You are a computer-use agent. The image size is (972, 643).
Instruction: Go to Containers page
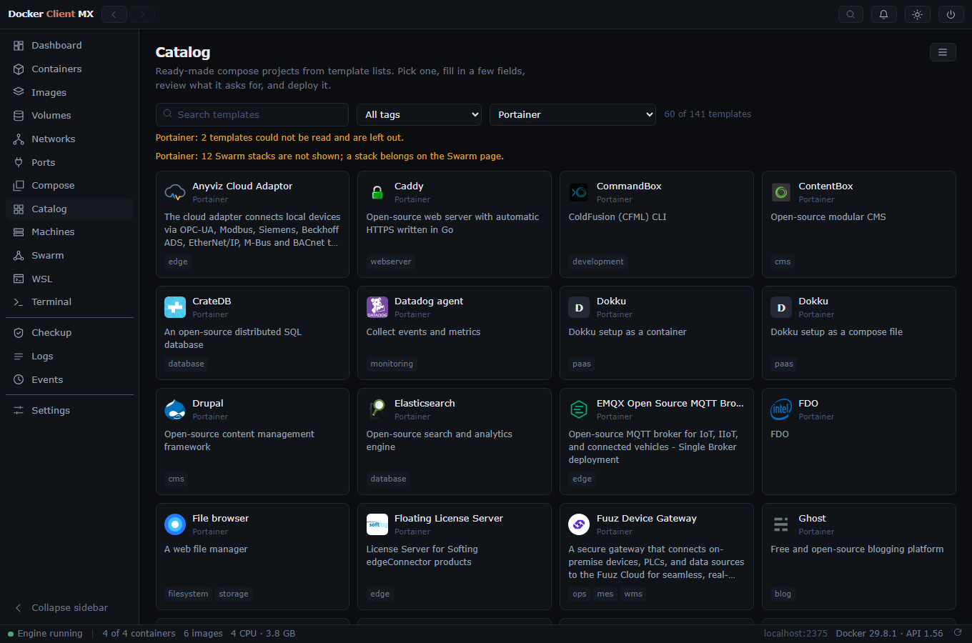tap(69, 69)
